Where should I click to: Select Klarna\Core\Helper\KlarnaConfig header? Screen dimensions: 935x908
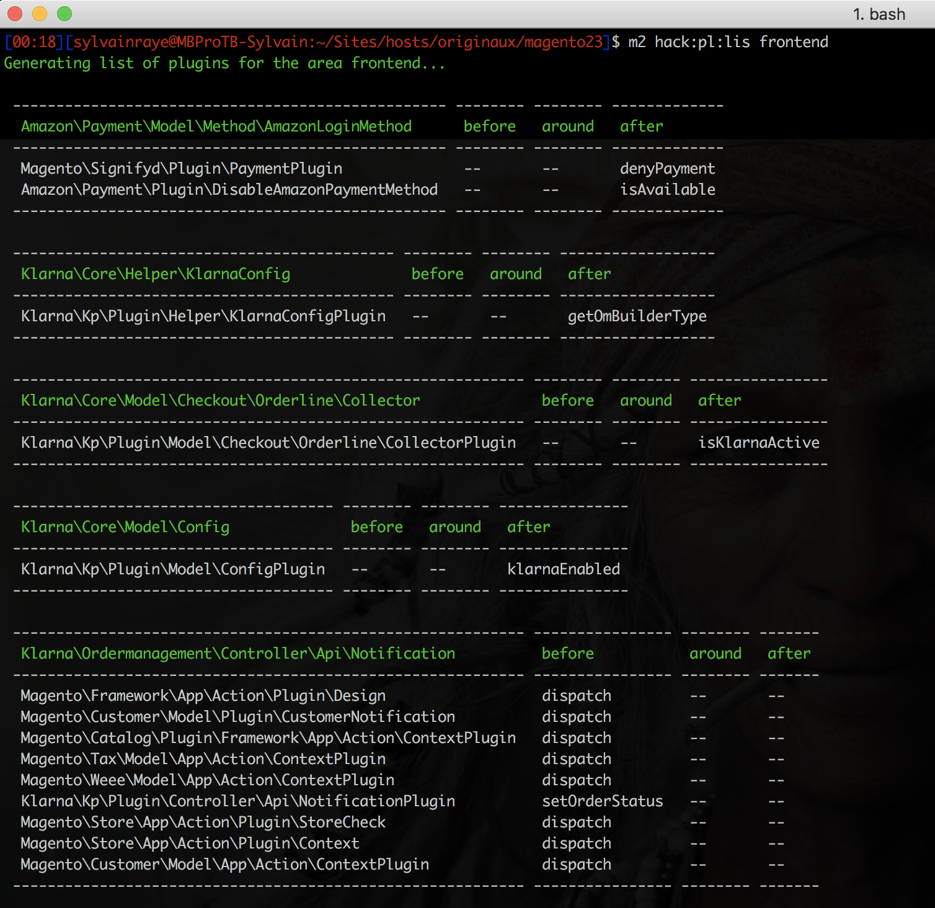(x=156, y=274)
